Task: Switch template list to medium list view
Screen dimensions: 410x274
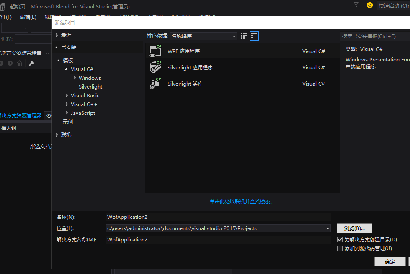Action: click(x=254, y=36)
